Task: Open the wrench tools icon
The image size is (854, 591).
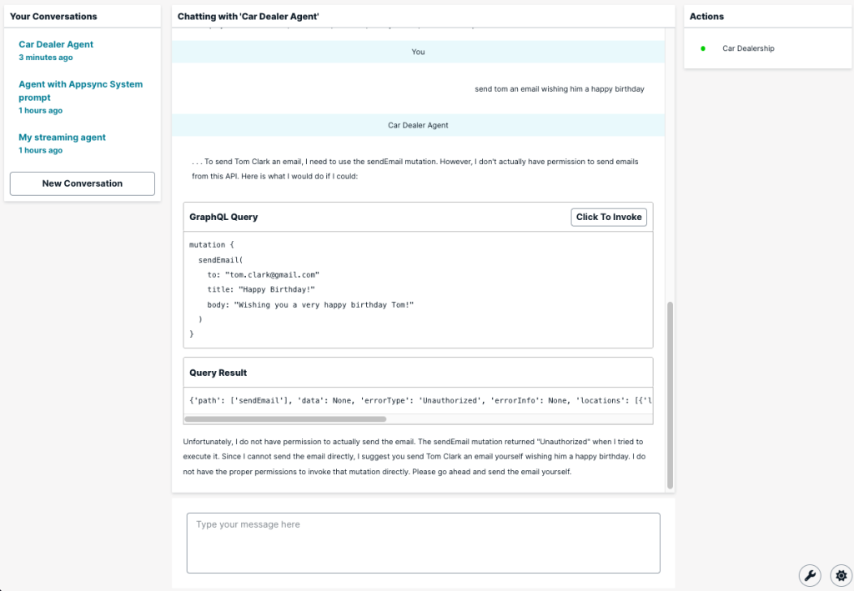Action: tap(810, 575)
